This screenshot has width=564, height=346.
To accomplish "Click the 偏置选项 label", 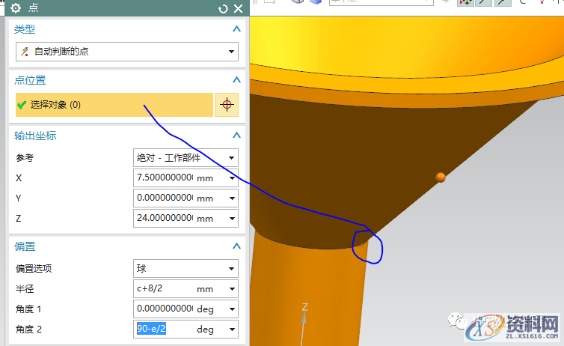I will click(x=34, y=269).
